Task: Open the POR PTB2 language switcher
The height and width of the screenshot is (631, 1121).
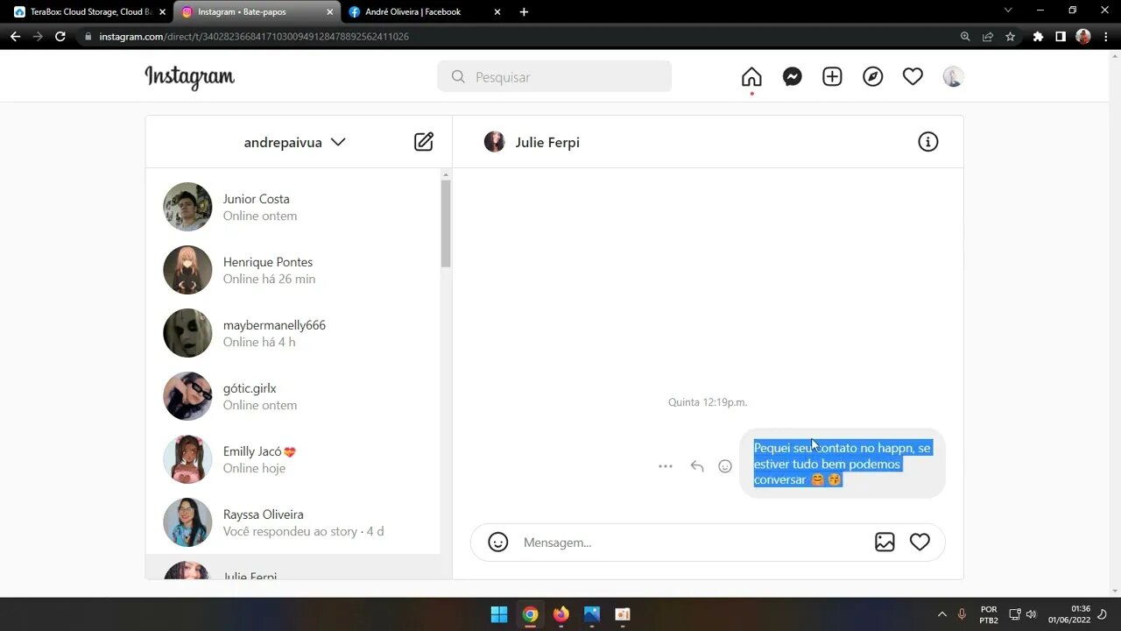Action: [x=989, y=614]
